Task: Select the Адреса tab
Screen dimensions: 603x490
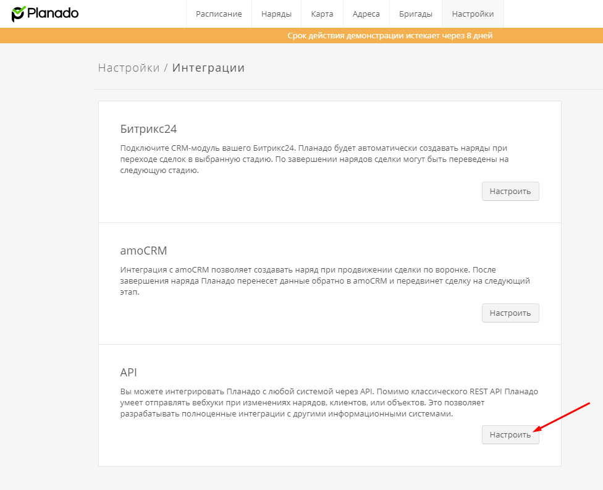Action: [x=366, y=14]
